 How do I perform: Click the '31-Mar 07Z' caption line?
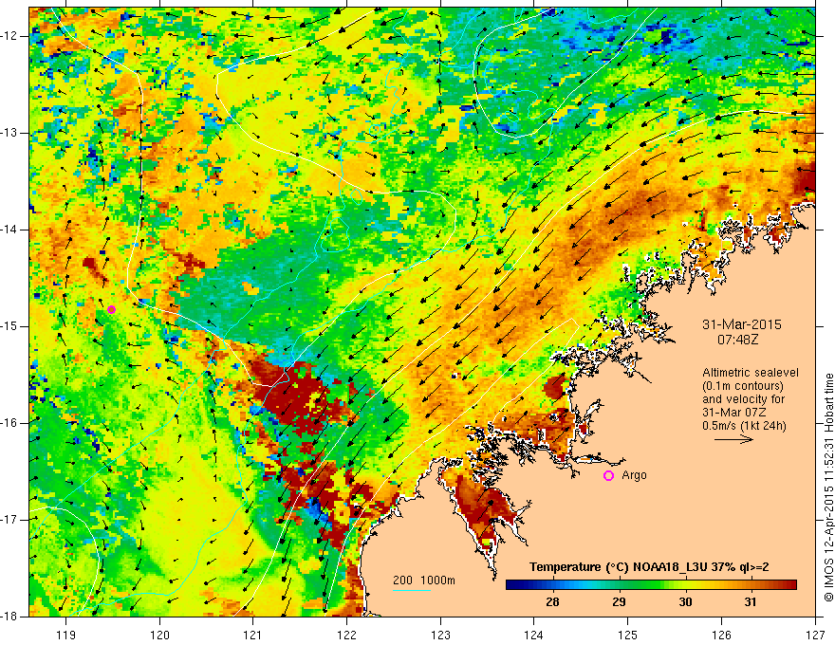tap(734, 413)
